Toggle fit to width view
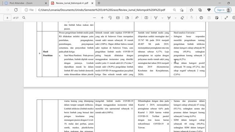 point(118,18)
